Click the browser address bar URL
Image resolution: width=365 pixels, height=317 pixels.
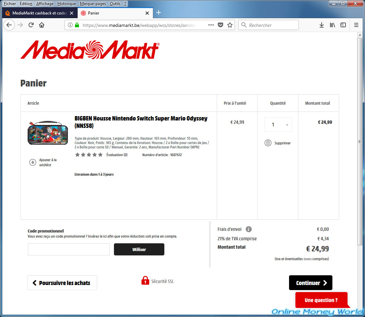coord(139,25)
